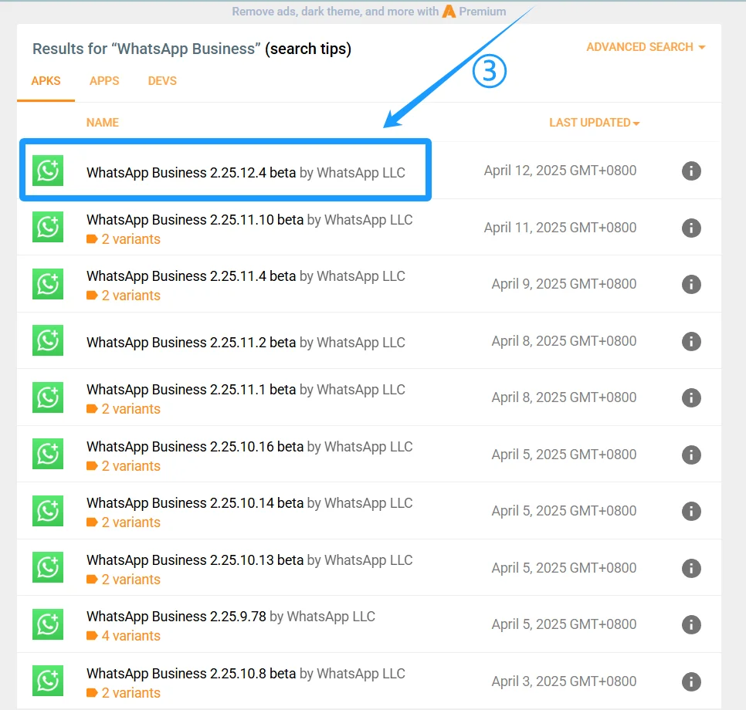The width and height of the screenshot is (746, 710).
Task: Open info for WhatsApp Business 2.25.11.2 beta
Action: 691,341
